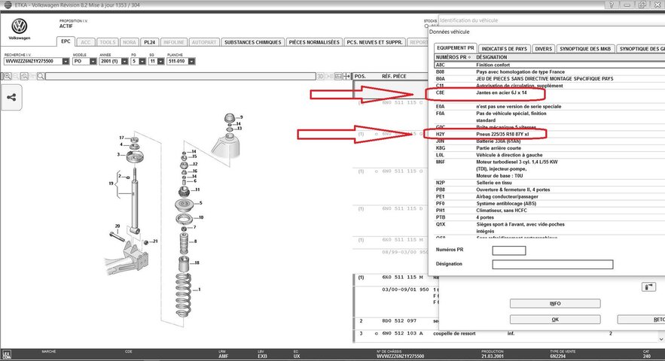
Task: Switch to the PL24 tab
Action: [x=150, y=42]
